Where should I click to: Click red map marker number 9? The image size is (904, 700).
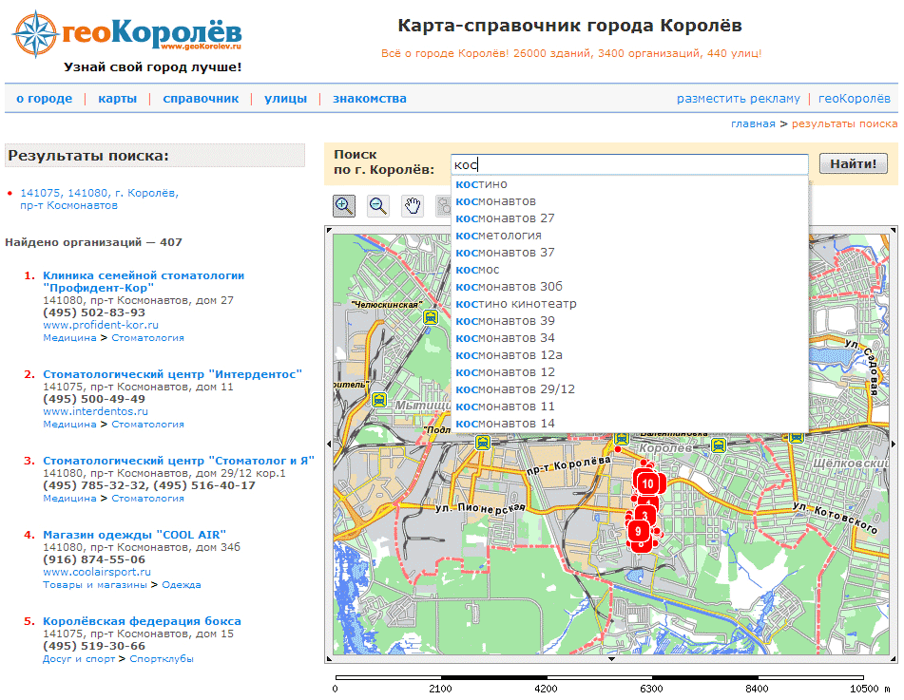pos(638,531)
